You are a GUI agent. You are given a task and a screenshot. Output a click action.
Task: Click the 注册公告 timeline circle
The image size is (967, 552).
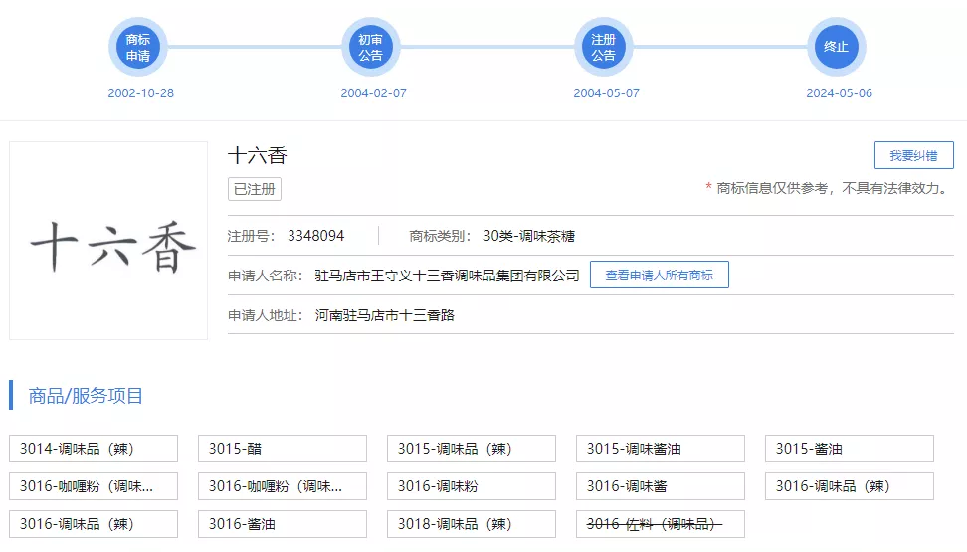603,47
